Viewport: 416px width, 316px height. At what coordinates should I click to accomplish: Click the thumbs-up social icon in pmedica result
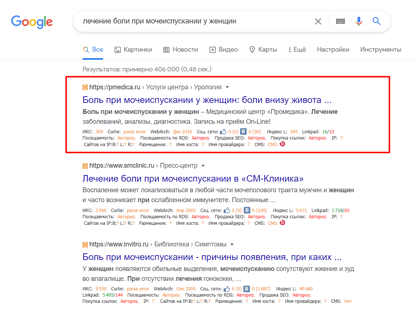tap(223, 131)
